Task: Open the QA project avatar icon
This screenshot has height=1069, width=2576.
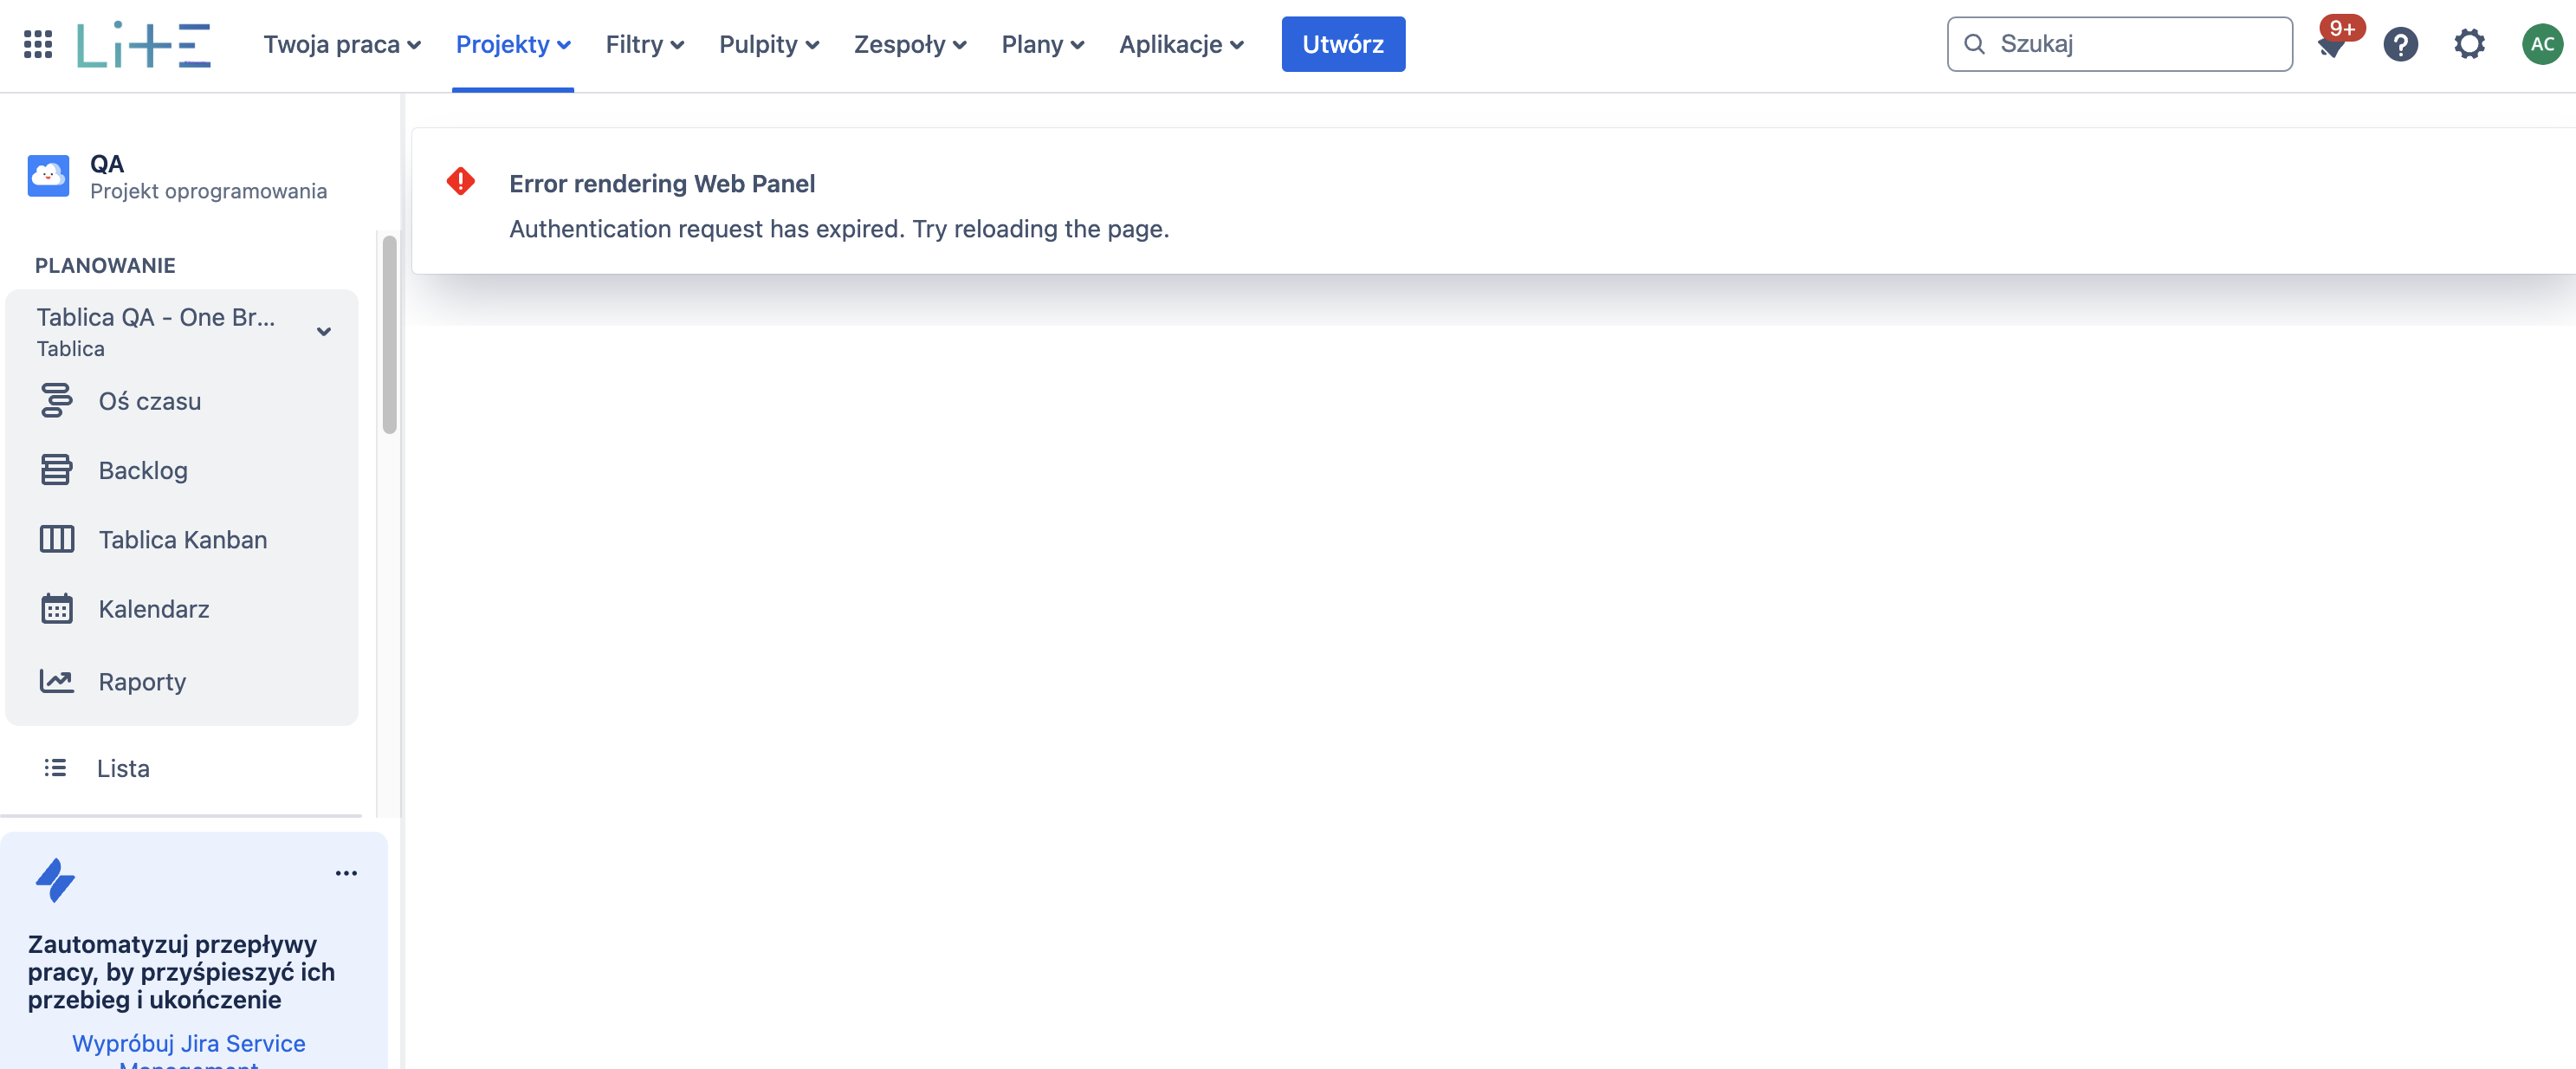Action: [47, 175]
